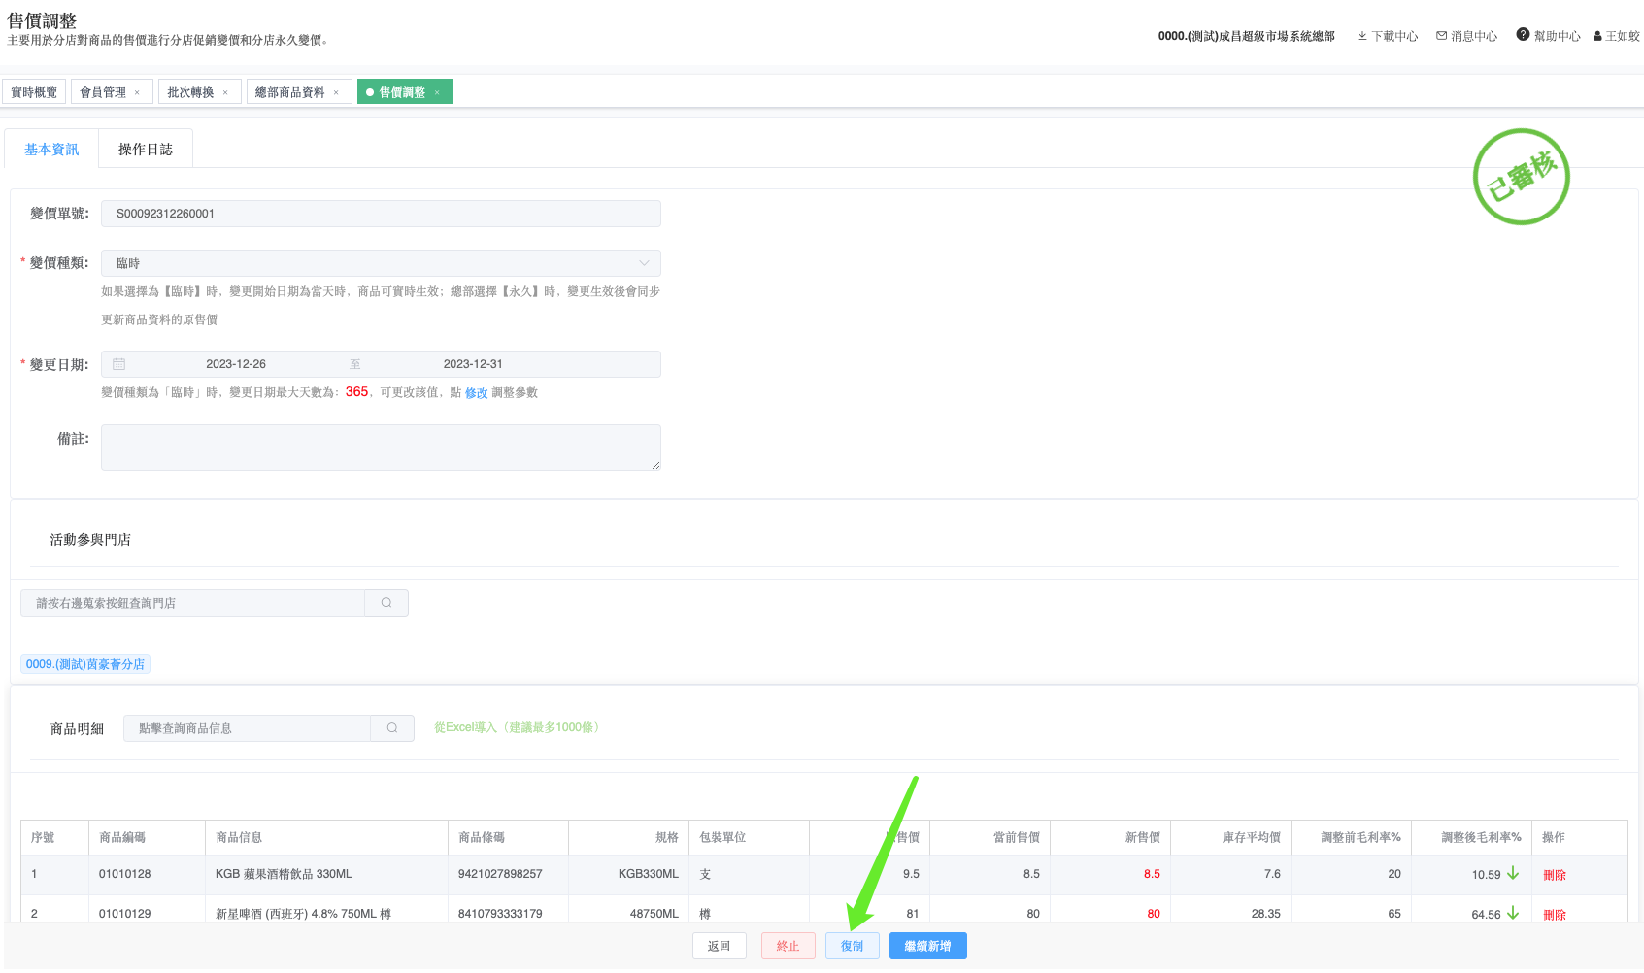Click the new price 80 in red
Screen dimensions: 1644x973
(1154, 914)
